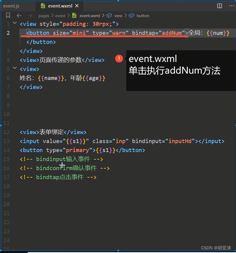This screenshot has height=253, width=236.
Task: Click line number 17 in gutter
Action: [7, 177]
